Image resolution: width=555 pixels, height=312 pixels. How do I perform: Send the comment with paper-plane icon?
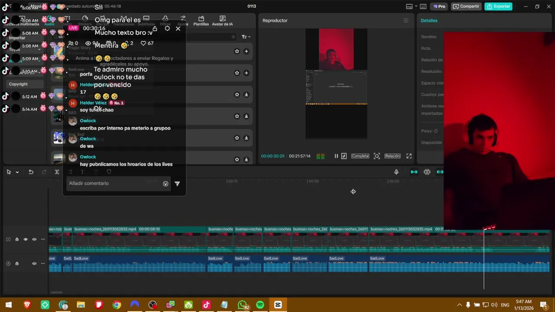177,184
